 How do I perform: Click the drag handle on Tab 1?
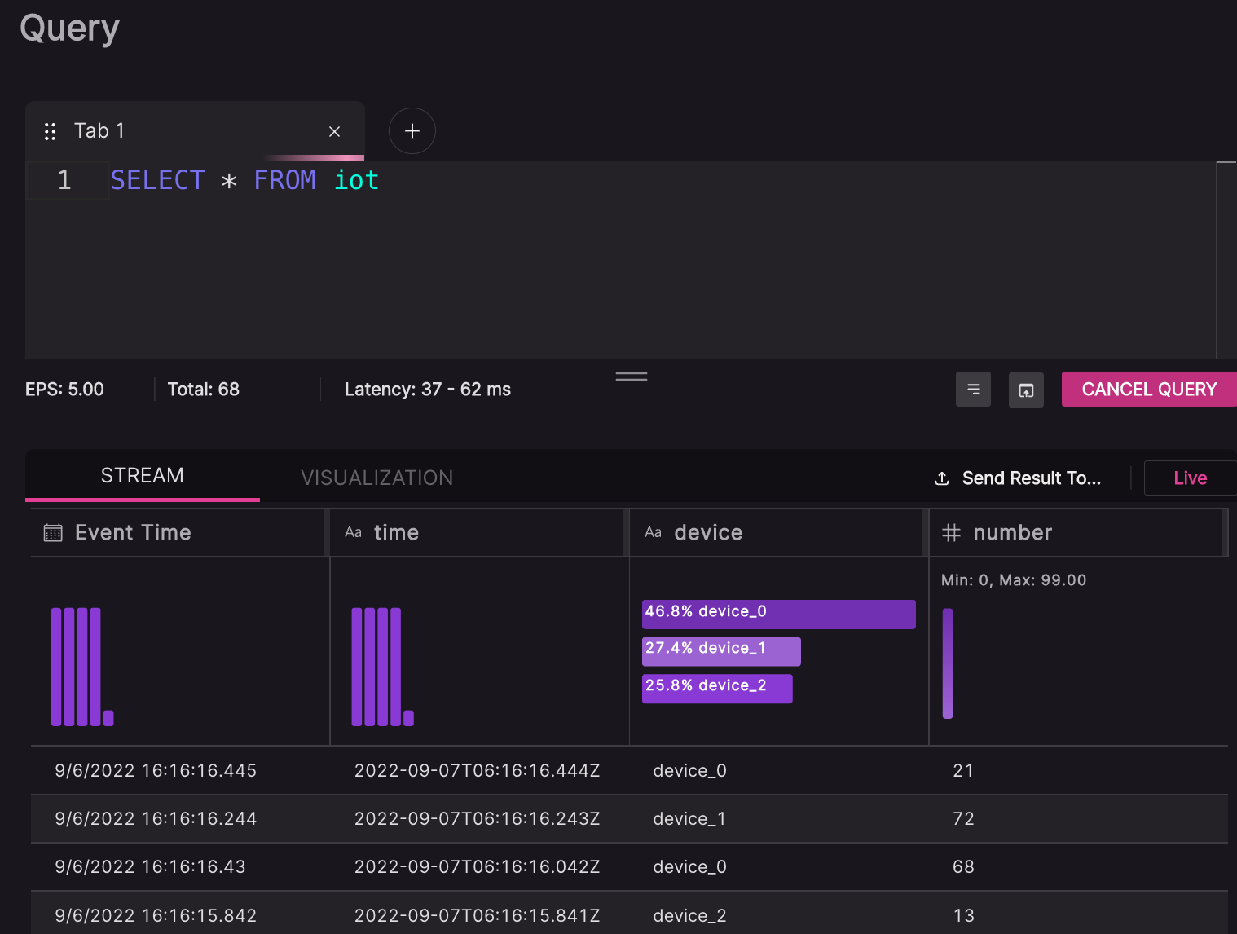[50, 131]
